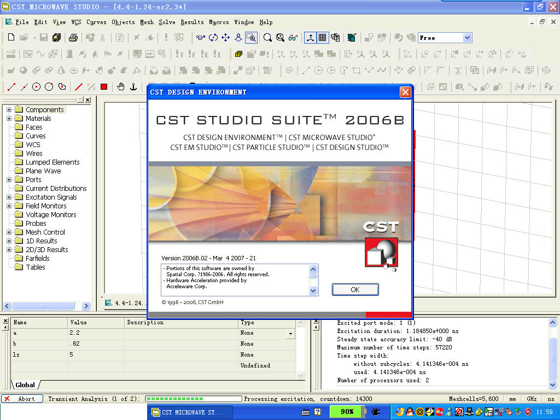
Task: Toggle the wireframe view mode
Action: point(335,38)
